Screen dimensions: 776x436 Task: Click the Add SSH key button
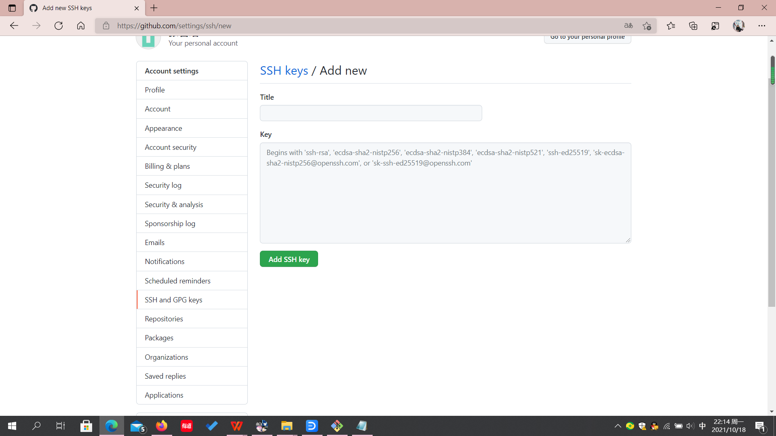tap(289, 259)
